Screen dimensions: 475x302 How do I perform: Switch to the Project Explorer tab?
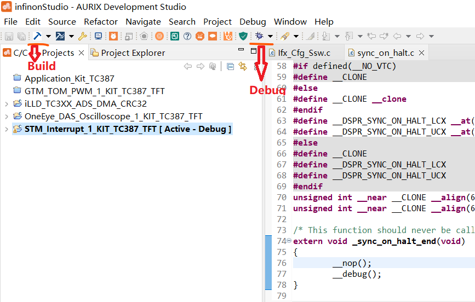point(132,53)
